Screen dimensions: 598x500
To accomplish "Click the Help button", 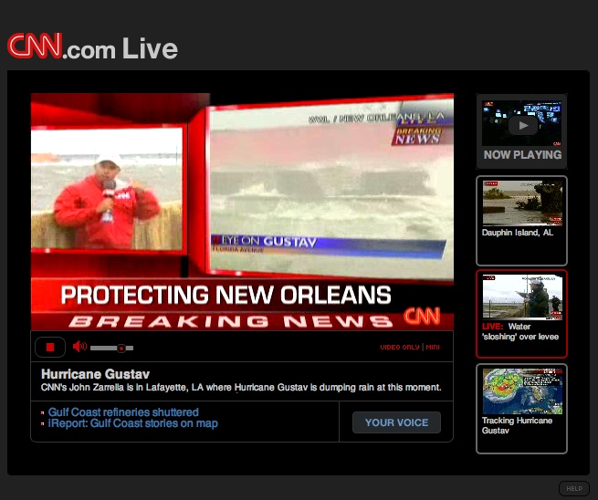I will [574, 488].
